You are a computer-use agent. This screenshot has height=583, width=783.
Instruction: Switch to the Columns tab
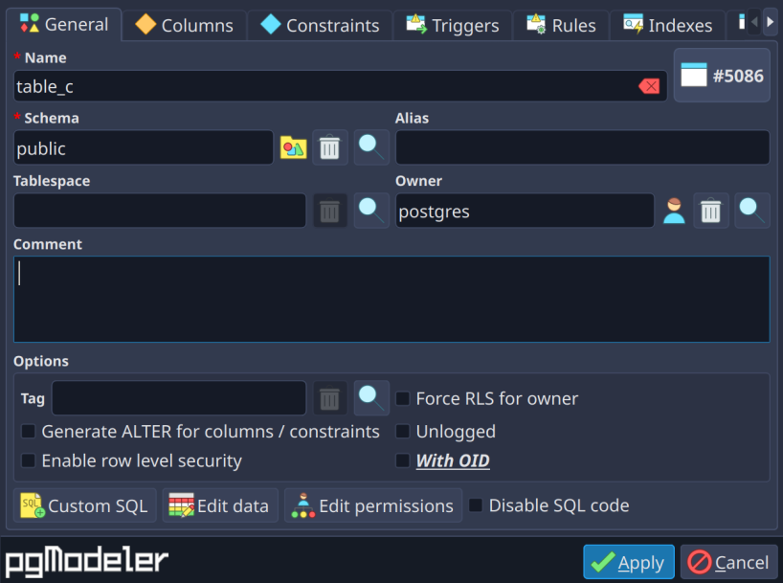pos(185,26)
